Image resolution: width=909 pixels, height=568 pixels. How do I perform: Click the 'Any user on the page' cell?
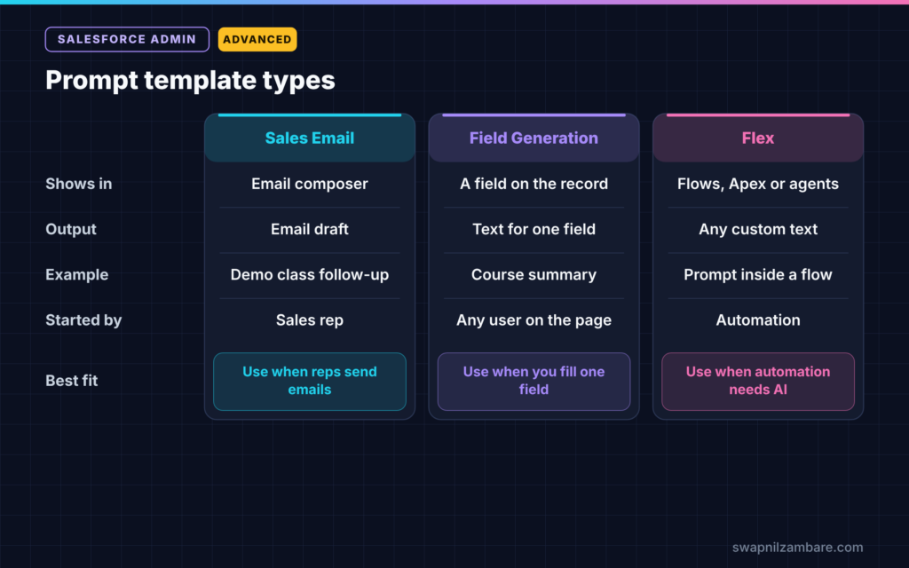pos(534,319)
